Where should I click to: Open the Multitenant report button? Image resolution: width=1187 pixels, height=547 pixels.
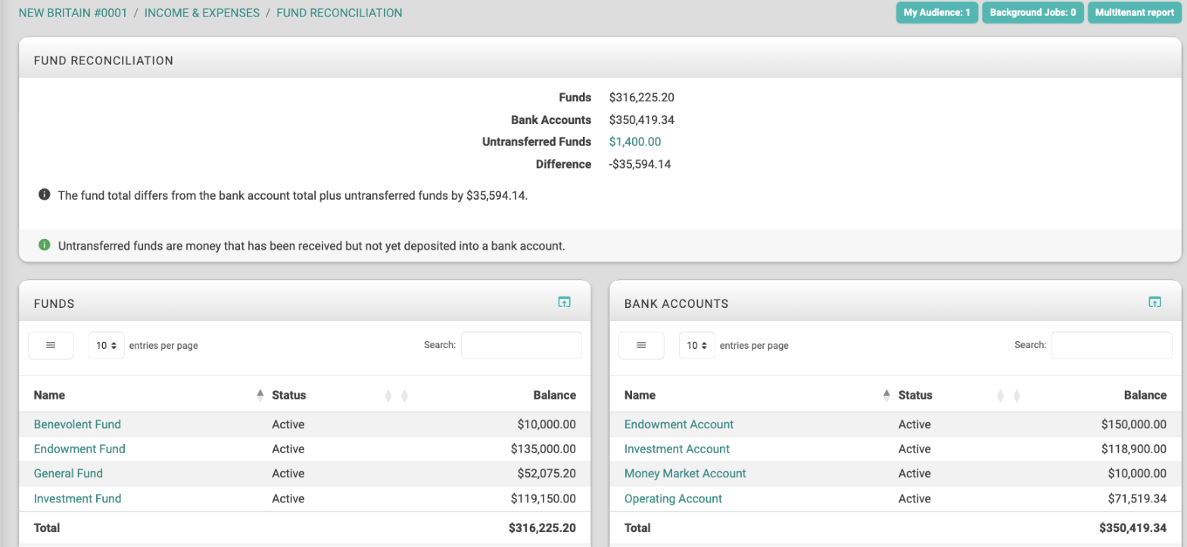coord(1135,13)
